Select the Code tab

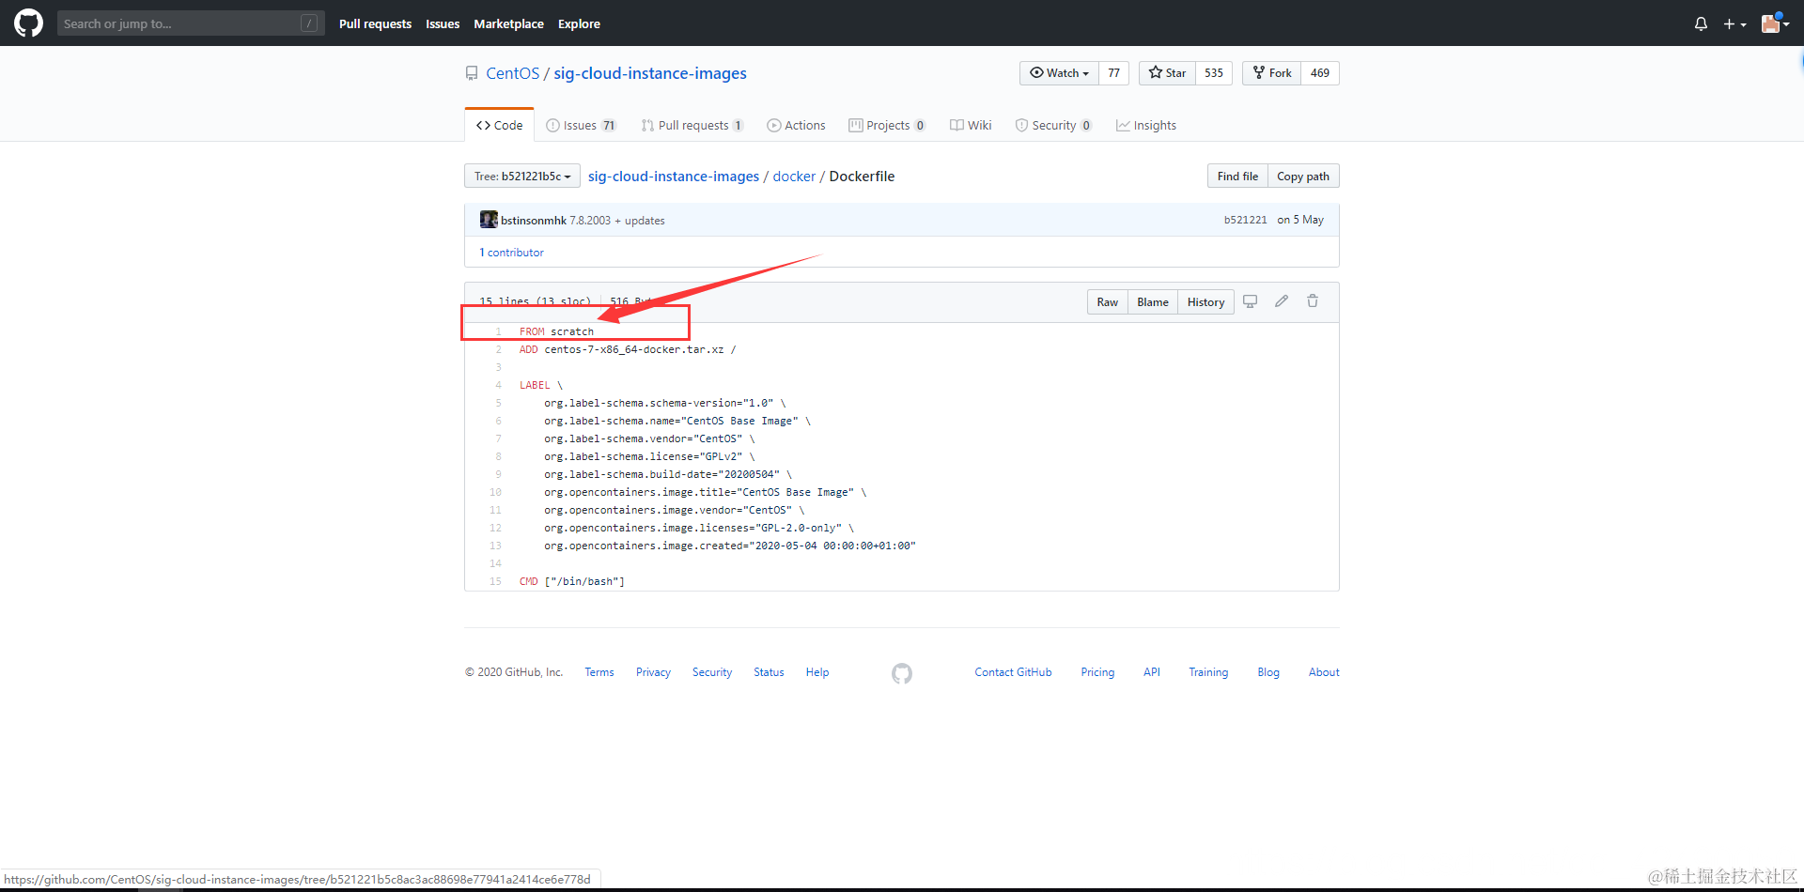point(500,125)
